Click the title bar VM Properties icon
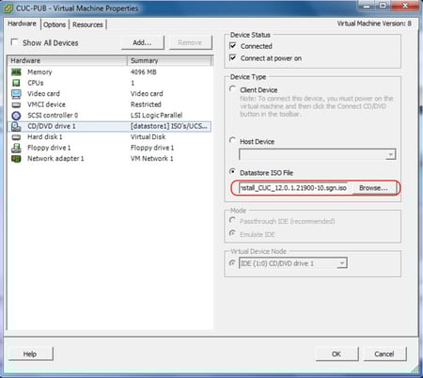This screenshot has height=378, width=423. point(8,8)
